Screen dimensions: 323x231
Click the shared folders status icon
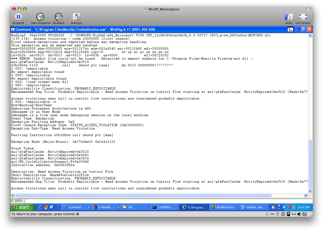305,214
